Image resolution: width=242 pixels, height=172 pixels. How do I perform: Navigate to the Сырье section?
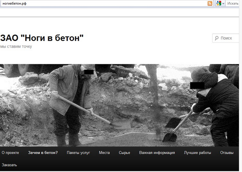pos(124,153)
